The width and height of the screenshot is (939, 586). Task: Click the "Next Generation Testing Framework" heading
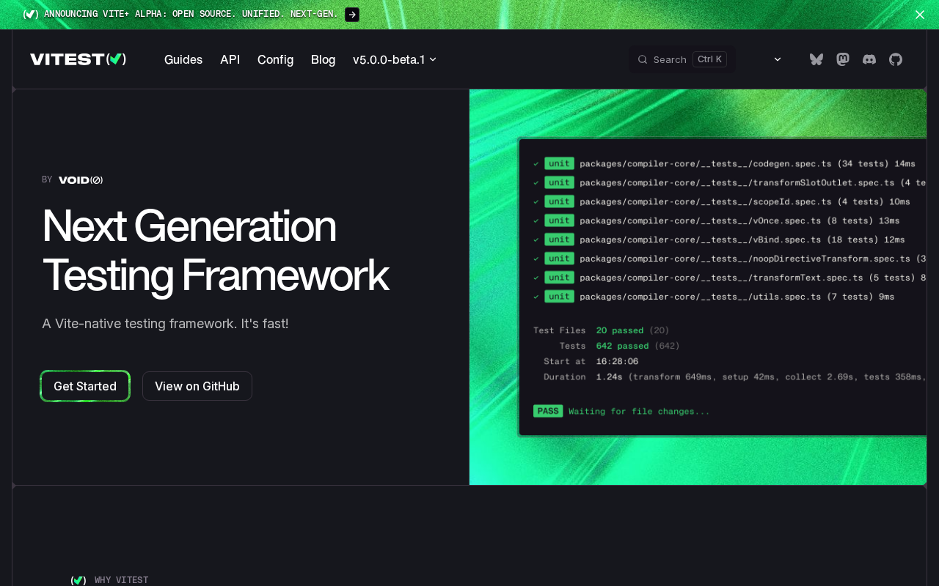216,250
